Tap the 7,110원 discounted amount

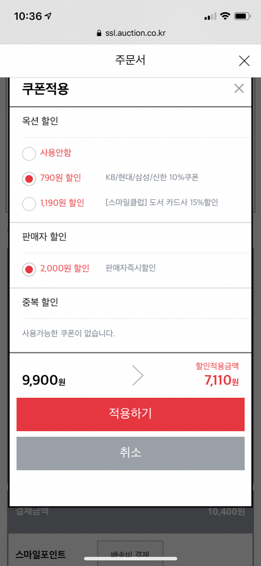coord(221,381)
